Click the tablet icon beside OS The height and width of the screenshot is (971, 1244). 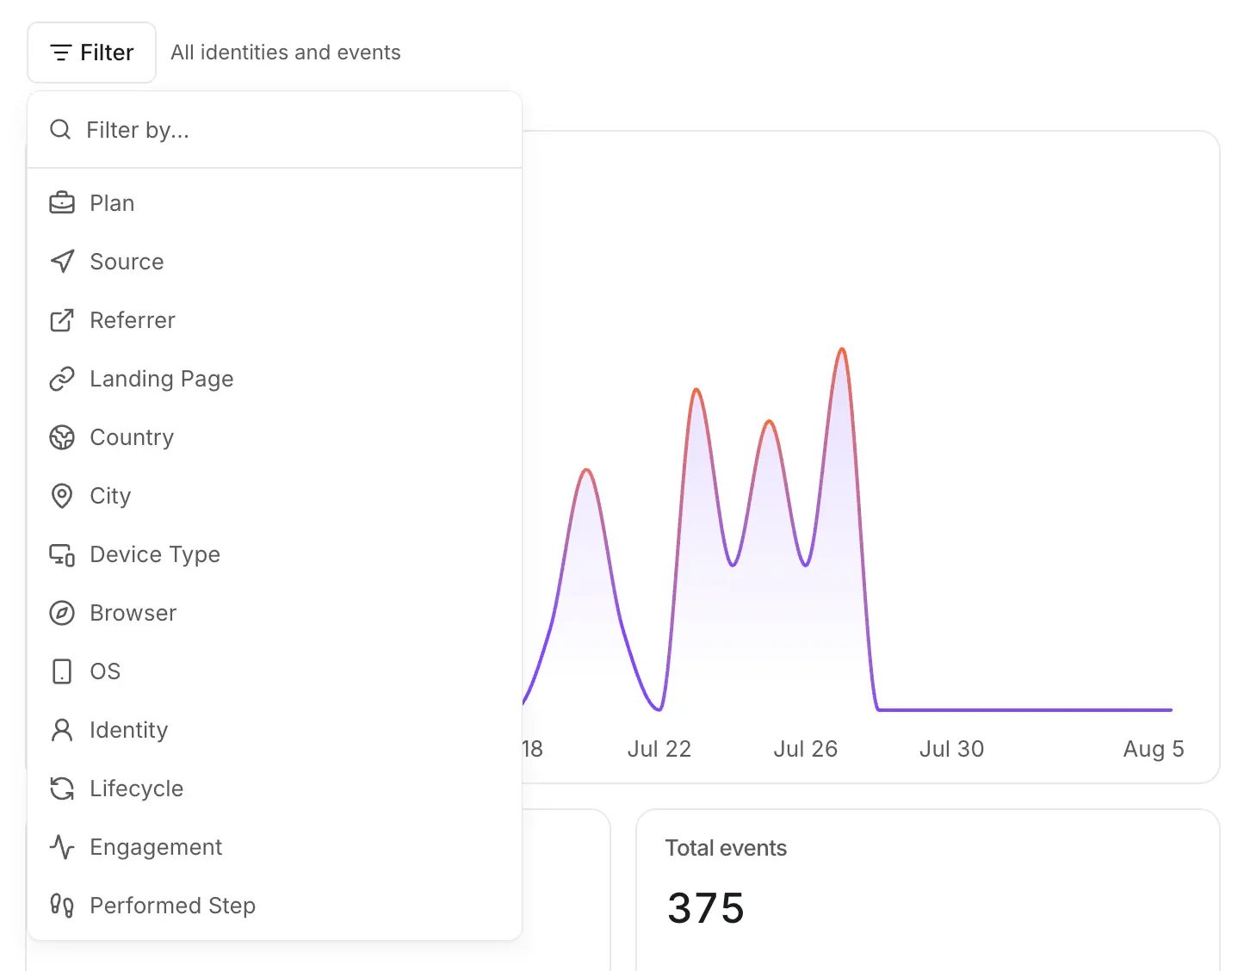(62, 671)
